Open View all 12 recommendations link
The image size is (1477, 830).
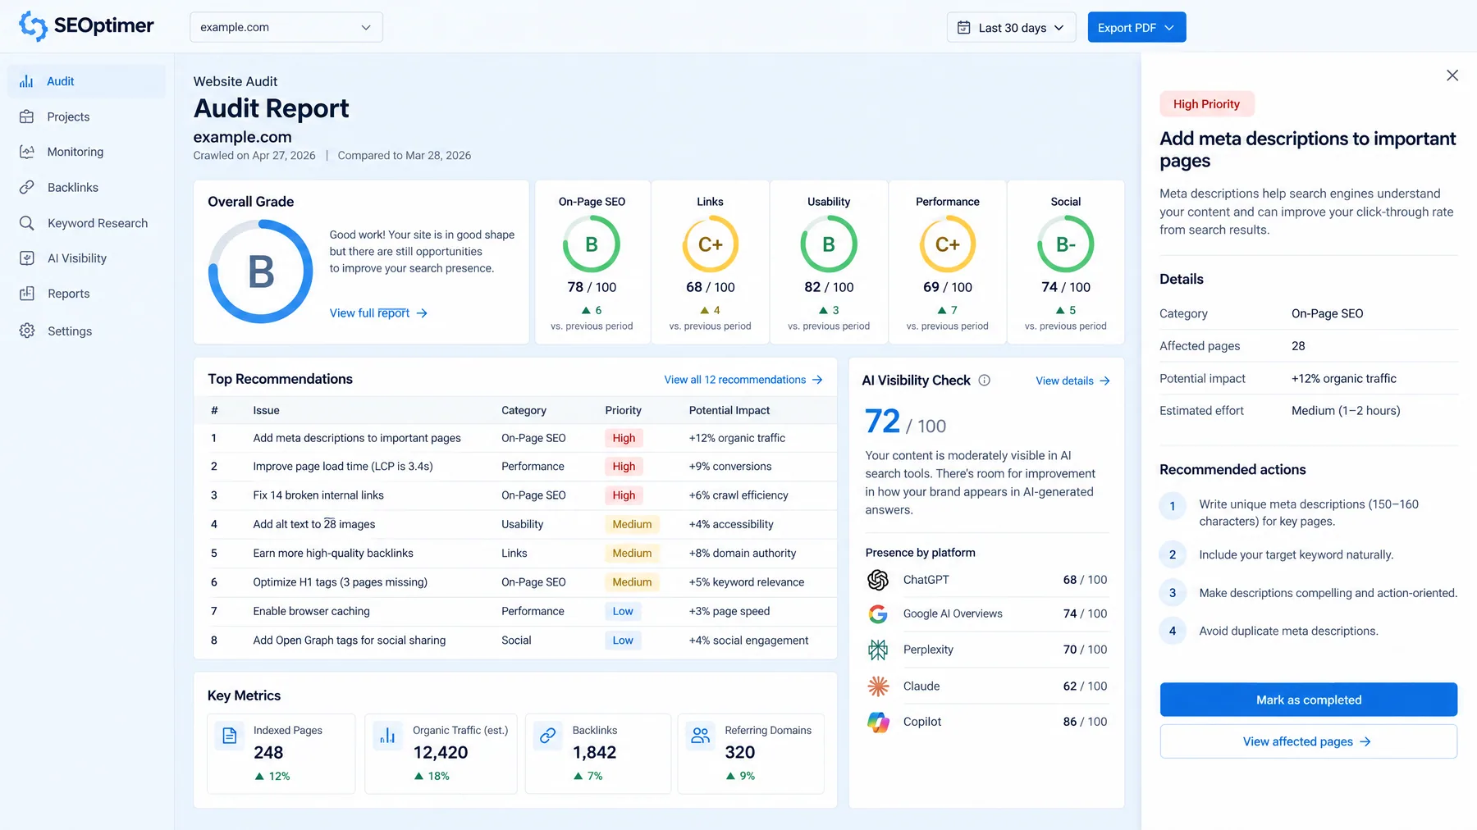click(x=743, y=380)
